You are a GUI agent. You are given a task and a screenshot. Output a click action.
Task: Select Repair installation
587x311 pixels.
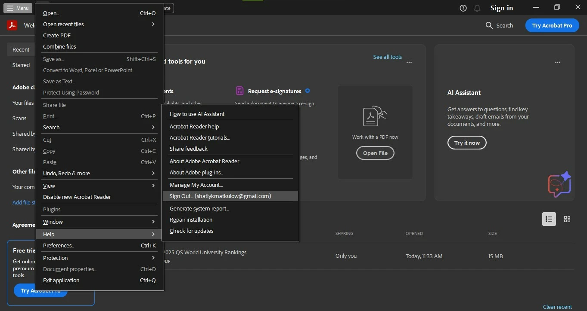pyautogui.click(x=230, y=220)
